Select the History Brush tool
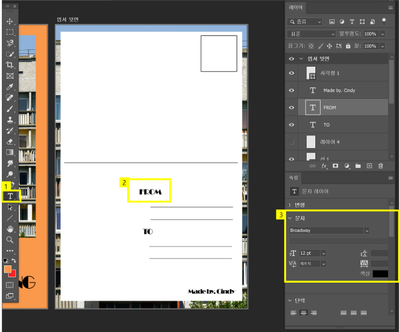Viewport: 400px width, 332px height. click(10, 131)
